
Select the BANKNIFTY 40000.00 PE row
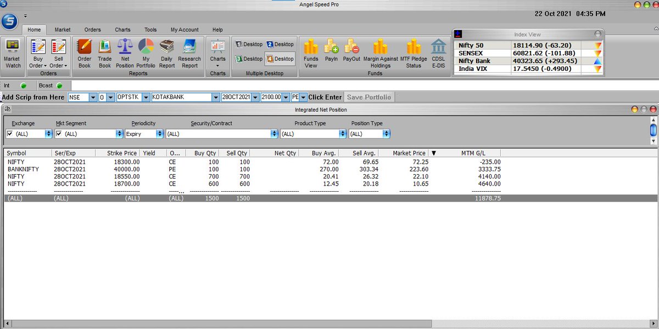329,169
